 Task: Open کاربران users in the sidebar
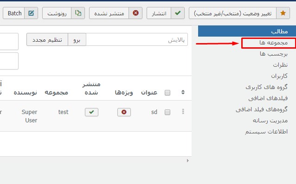tap(279, 76)
